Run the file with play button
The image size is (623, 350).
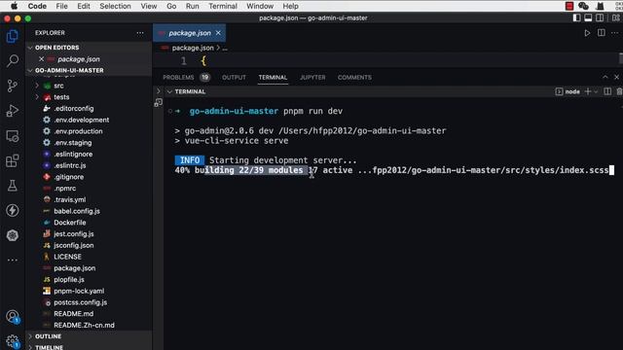(587, 33)
